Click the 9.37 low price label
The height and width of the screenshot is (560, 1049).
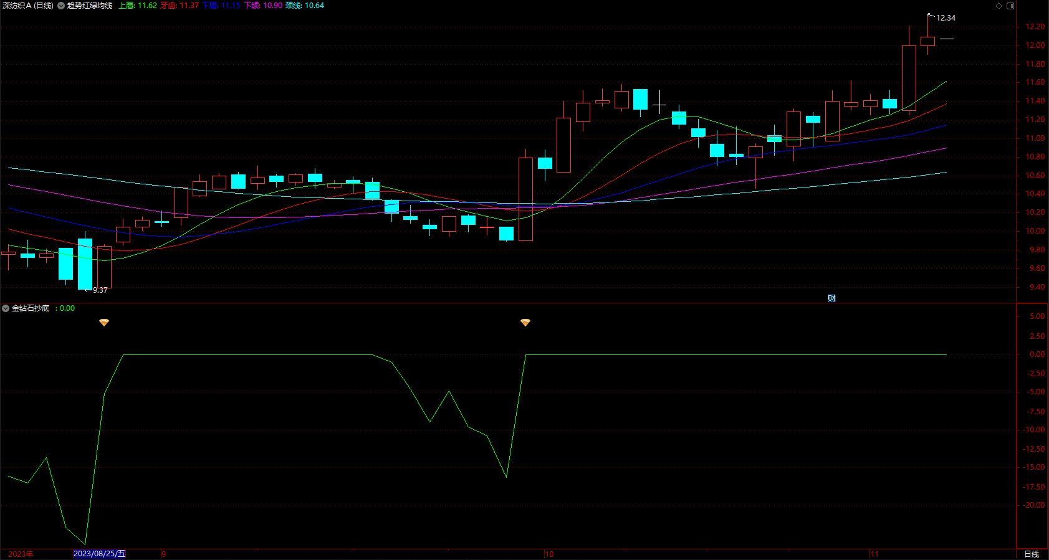(x=100, y=290)
